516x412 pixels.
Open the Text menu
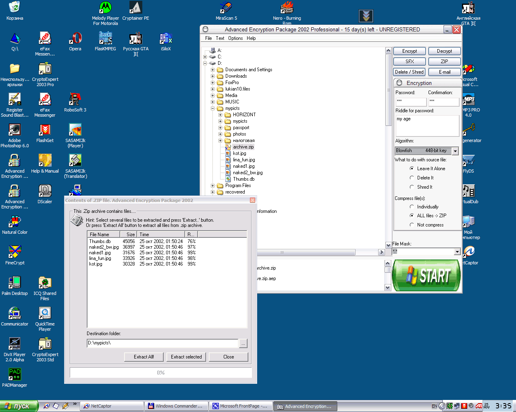[x=220, y=38]
